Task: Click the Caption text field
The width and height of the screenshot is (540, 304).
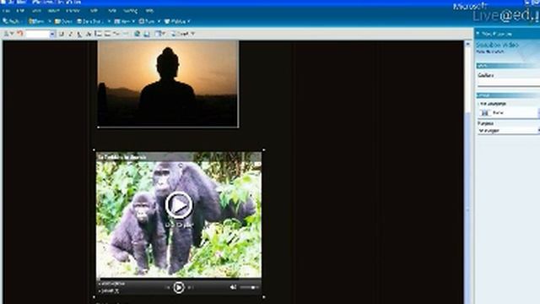Action: point(508,83)
